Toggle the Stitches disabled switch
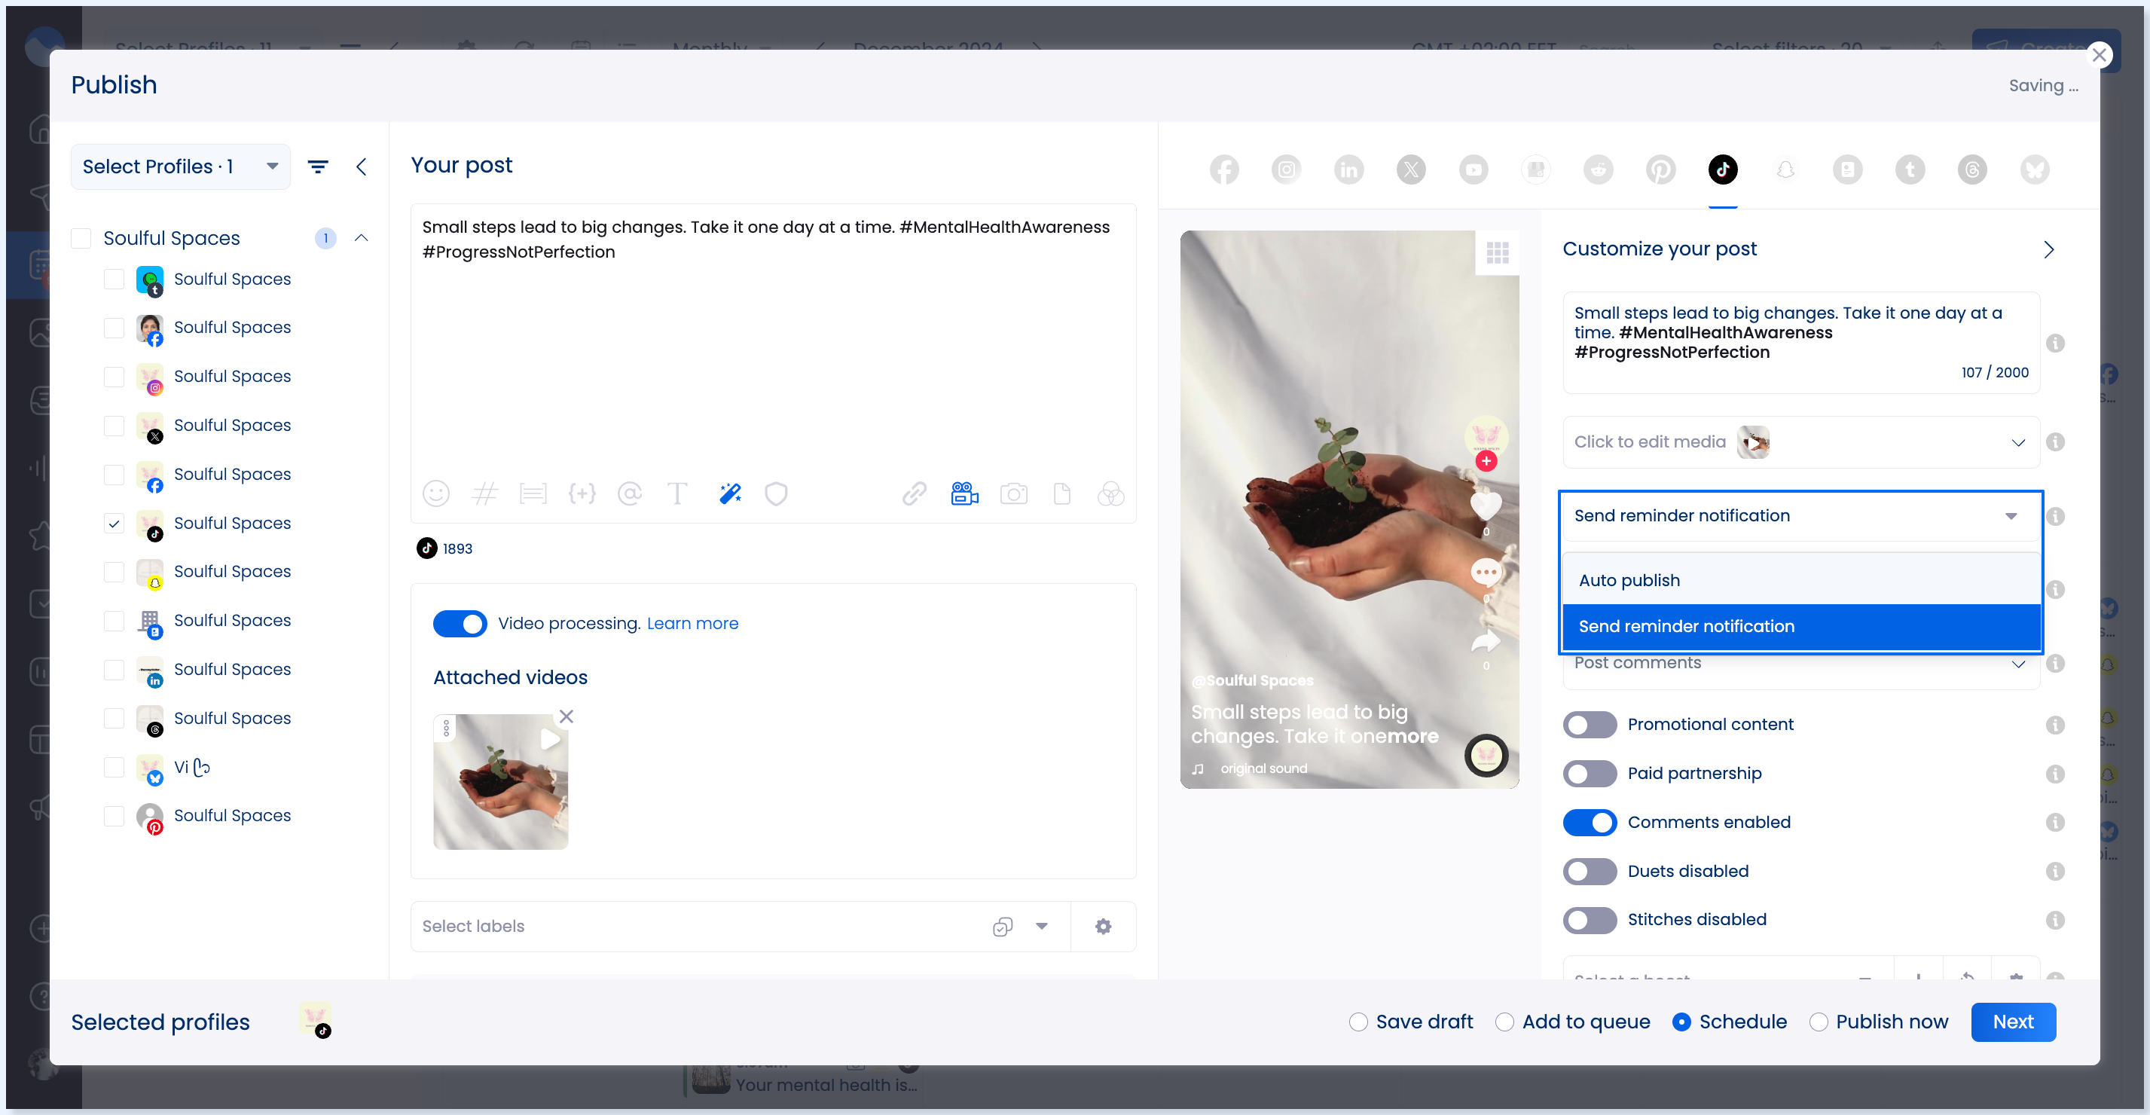Viewport: 2150px width, 1115px height. pos(1589,920)
